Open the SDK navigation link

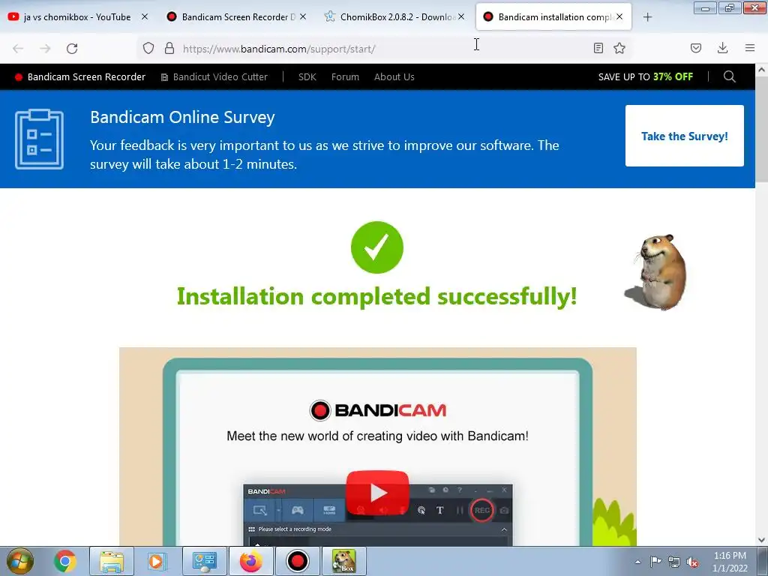tap(307, 77)
